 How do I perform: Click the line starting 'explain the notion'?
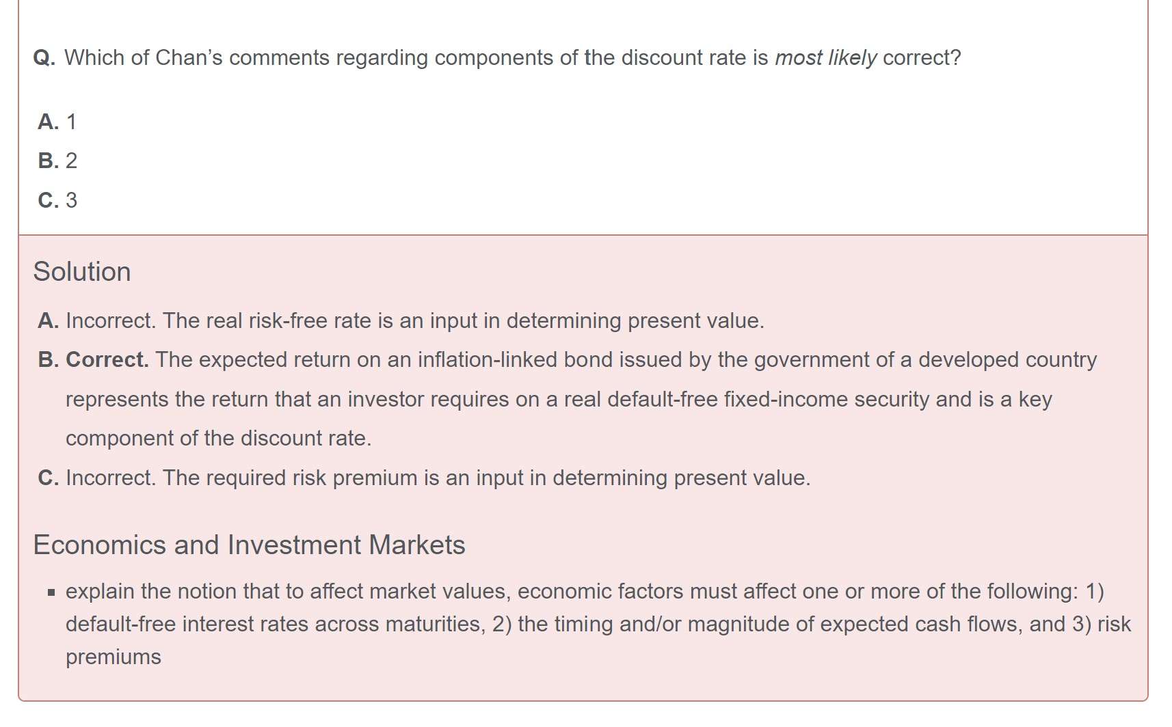click(x=584, y=592)
